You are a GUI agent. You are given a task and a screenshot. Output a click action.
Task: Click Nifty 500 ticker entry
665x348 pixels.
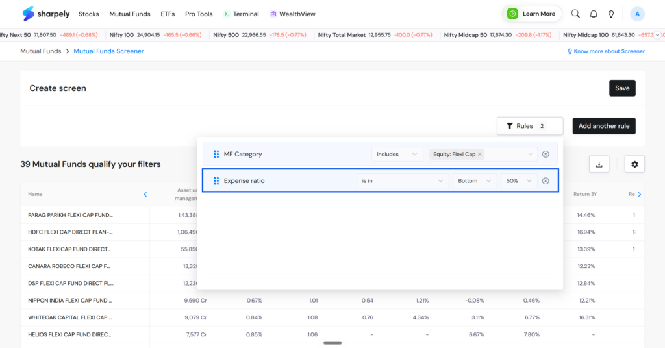pyautogui.click(x=260, y=35)
